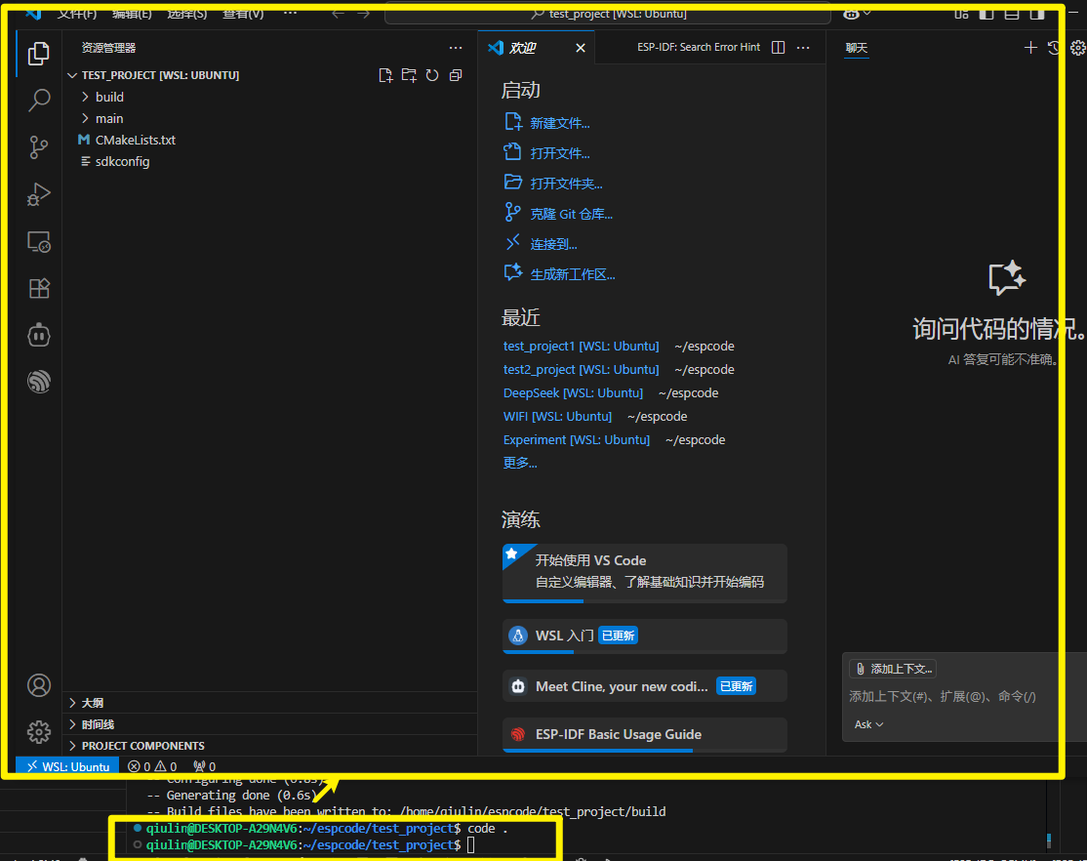Open the ESP-IDF Espressif icon in activity bar

tap(39, 382)
